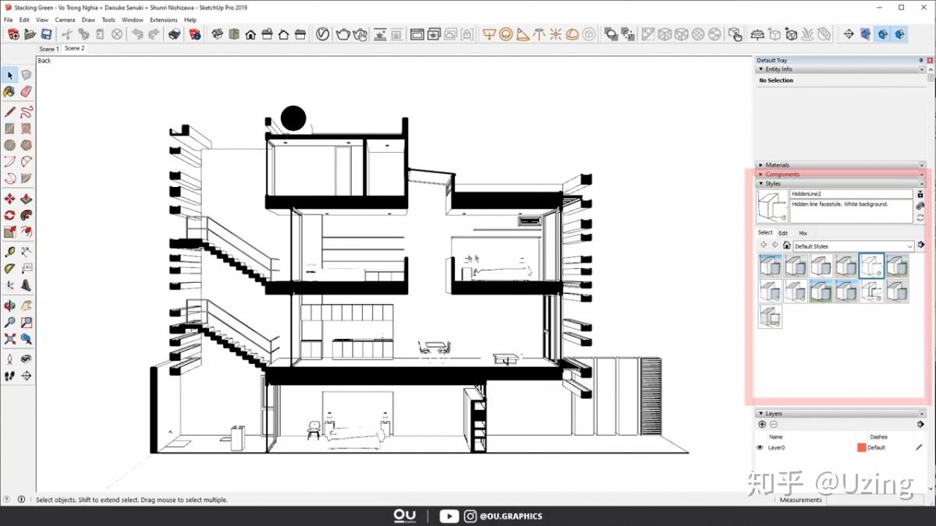
Task: Click the Save floppy disk icon
Action: point(47,34)
